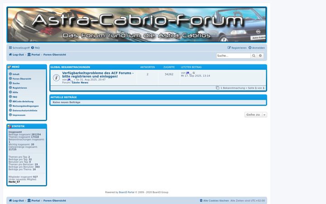Select Inhalt in the Menü panel
The image size is (326, 204).
(16, 74)
